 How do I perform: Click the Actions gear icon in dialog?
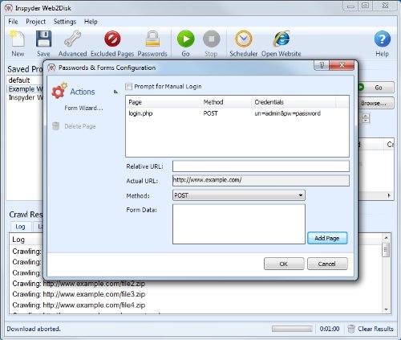[x=59, y=91]
